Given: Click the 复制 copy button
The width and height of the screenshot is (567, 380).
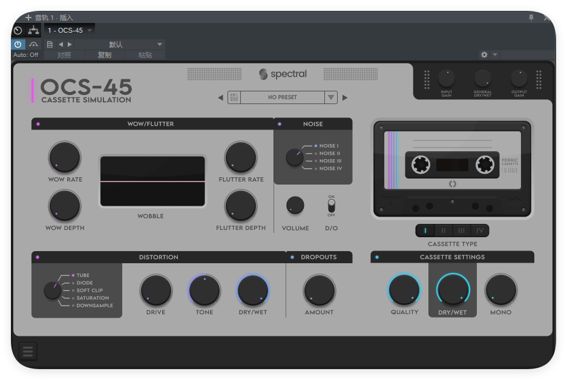Looking at the screenshot, I should [105, 55].
